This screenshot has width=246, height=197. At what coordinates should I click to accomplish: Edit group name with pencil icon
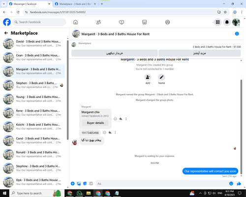(161, 77)
